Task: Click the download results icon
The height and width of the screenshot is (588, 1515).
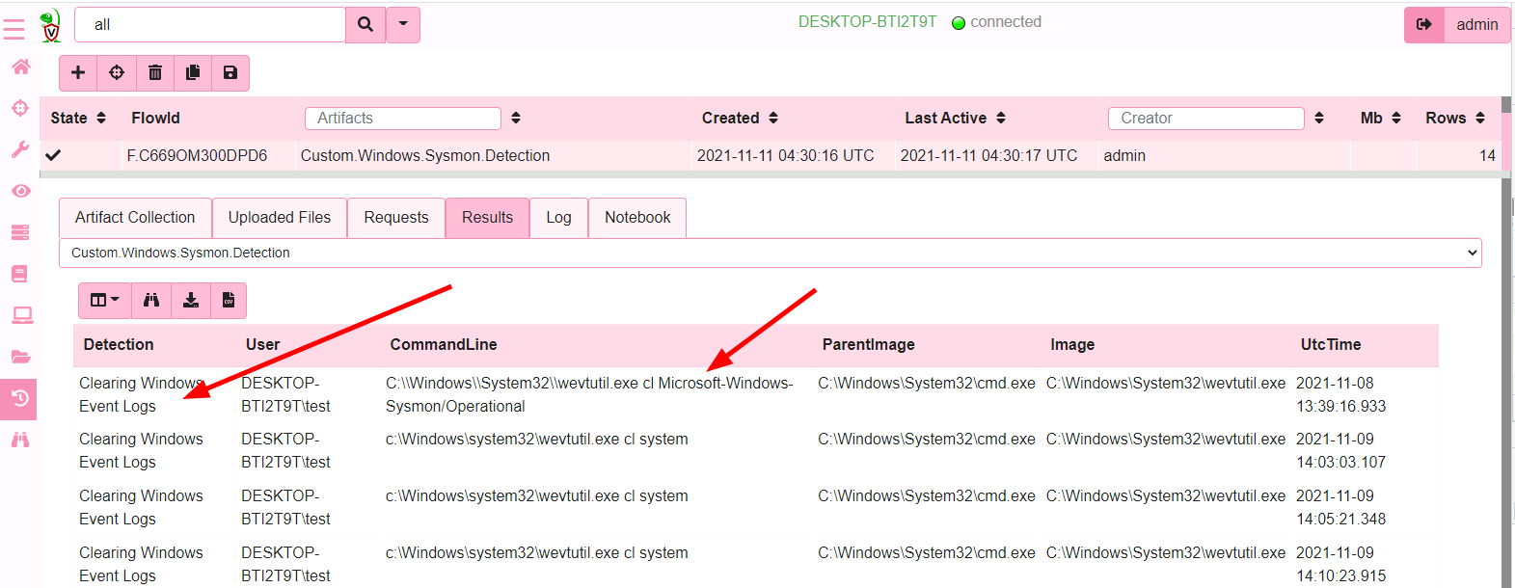Action: click(191, 301)
